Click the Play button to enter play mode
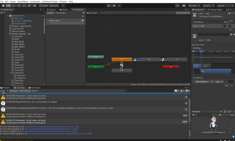This screenshot has width=235, height=141. [109, 6]
